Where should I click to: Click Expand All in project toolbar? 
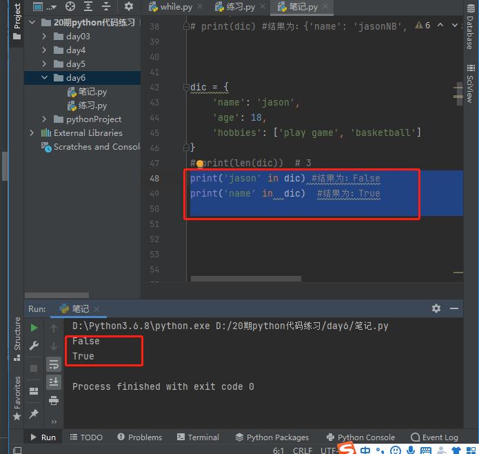coord(88,6)
